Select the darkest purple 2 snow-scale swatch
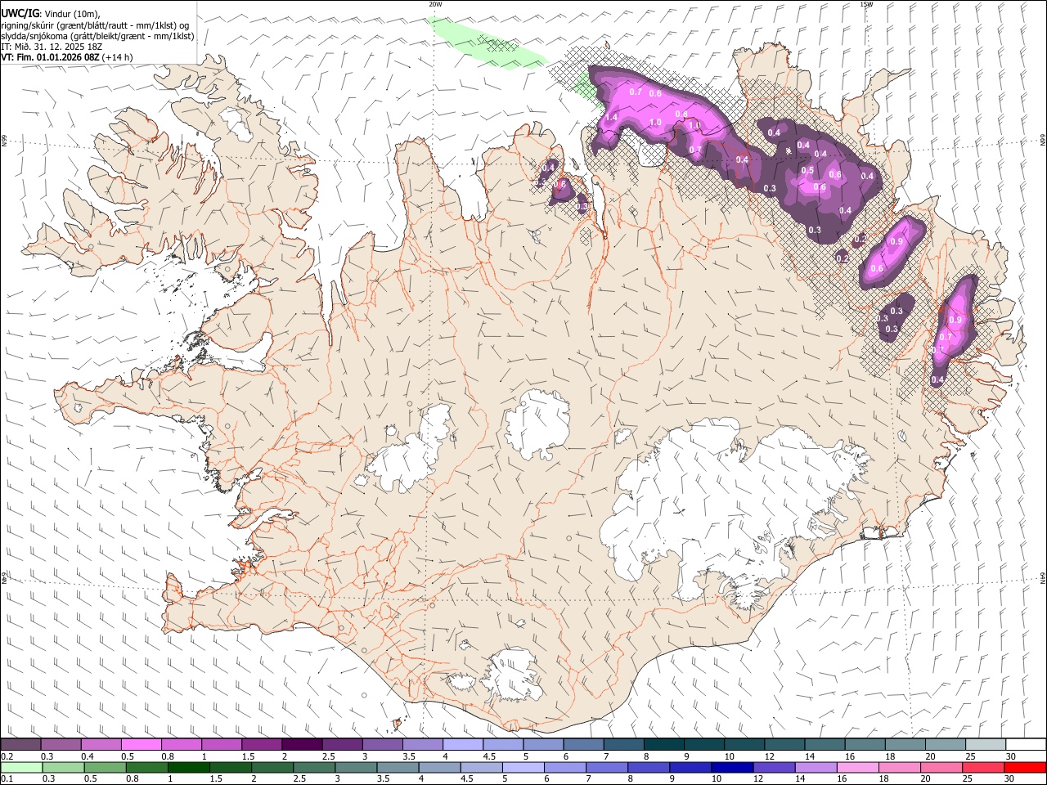The height and width of the screenshot is (785, 1047). tap(302, 744)
